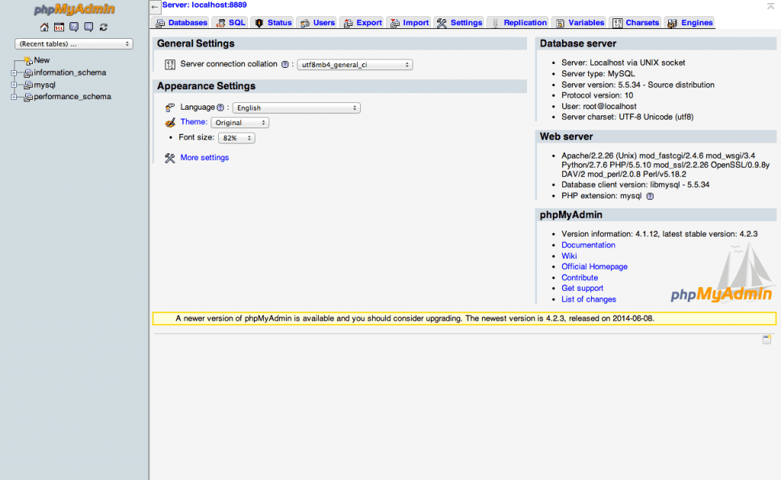Open the Recent tables dropdown
This screenshot has height=480, width=781.
coord(73,44)
